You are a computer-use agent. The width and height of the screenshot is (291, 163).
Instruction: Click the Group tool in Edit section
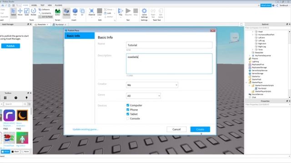coord(108,10)
